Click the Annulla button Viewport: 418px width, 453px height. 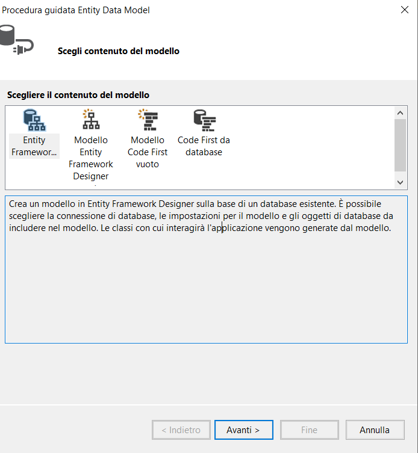pyautogui.click(x=375, y=430)
